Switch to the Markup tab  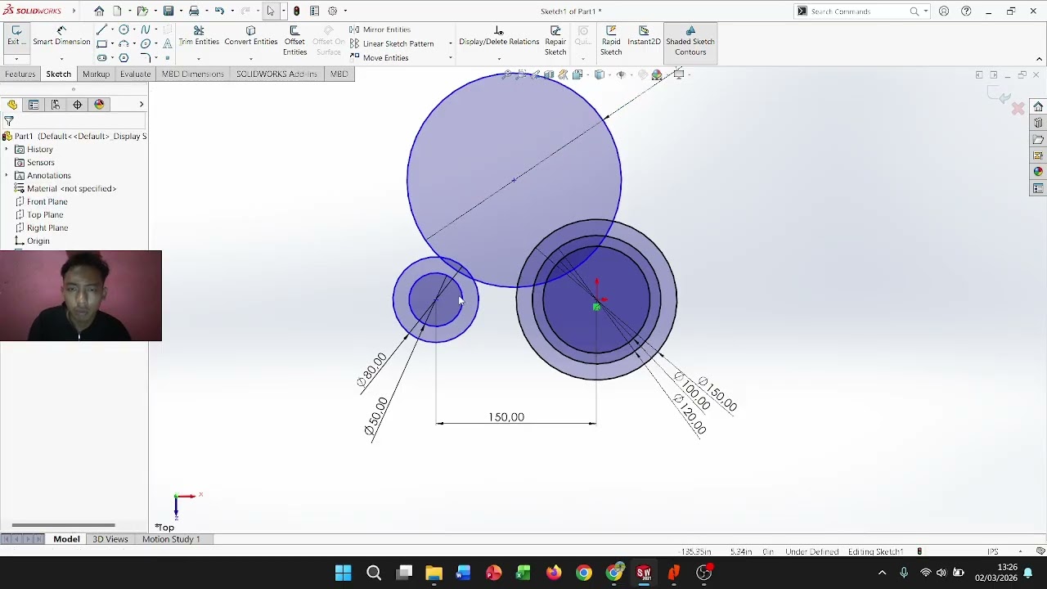click(x=96, y=74)
